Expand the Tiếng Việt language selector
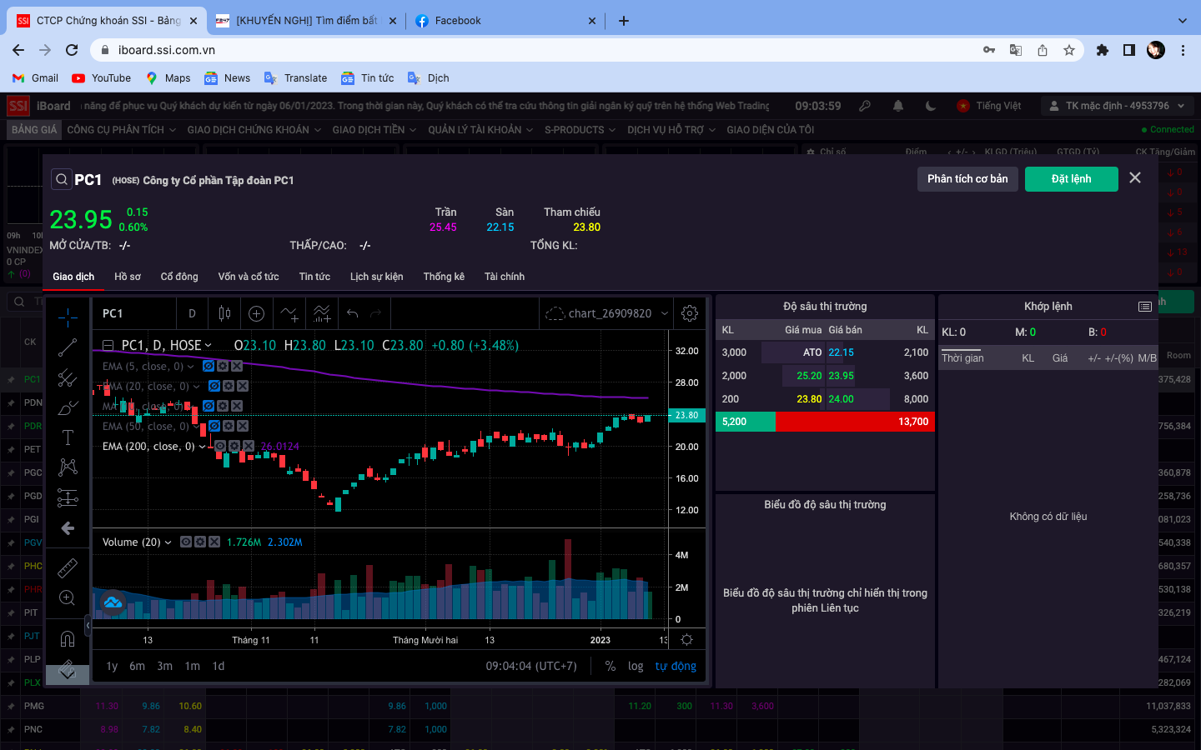 pyautogui.click(x=998, y=106)
